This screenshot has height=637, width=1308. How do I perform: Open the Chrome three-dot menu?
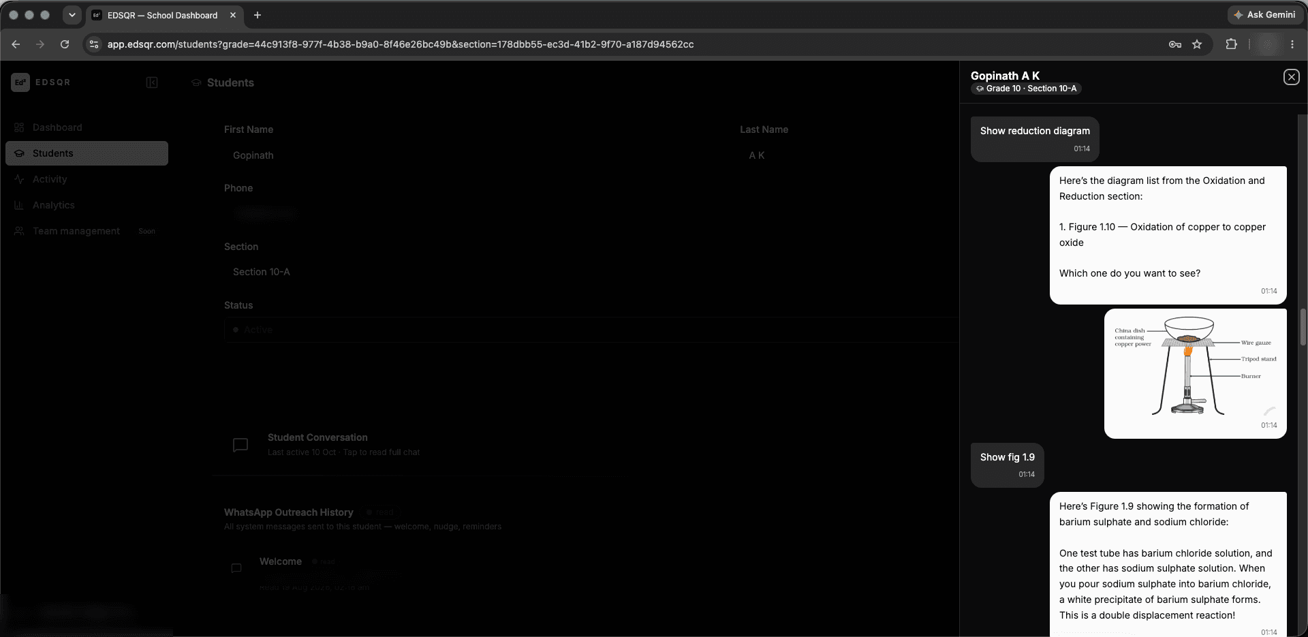[1292, 44]
